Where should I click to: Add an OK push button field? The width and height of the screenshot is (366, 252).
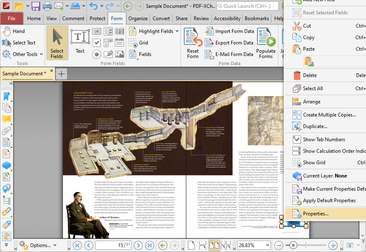pyautogui.click(x=97, y=31)
